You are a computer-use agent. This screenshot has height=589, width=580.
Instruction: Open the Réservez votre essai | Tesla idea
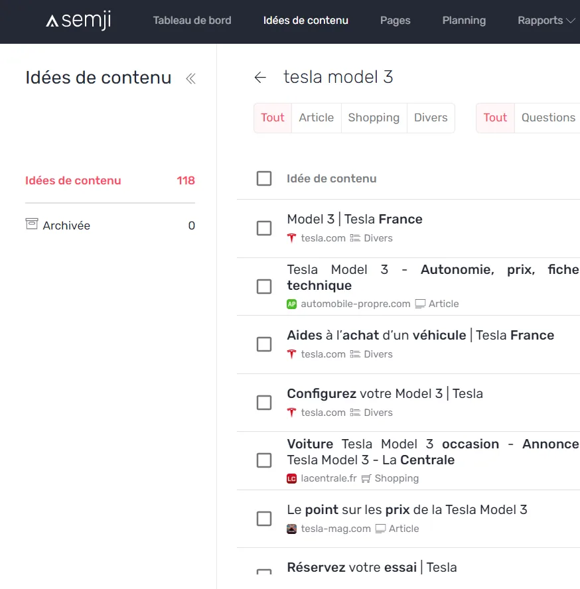coord(372,567)
